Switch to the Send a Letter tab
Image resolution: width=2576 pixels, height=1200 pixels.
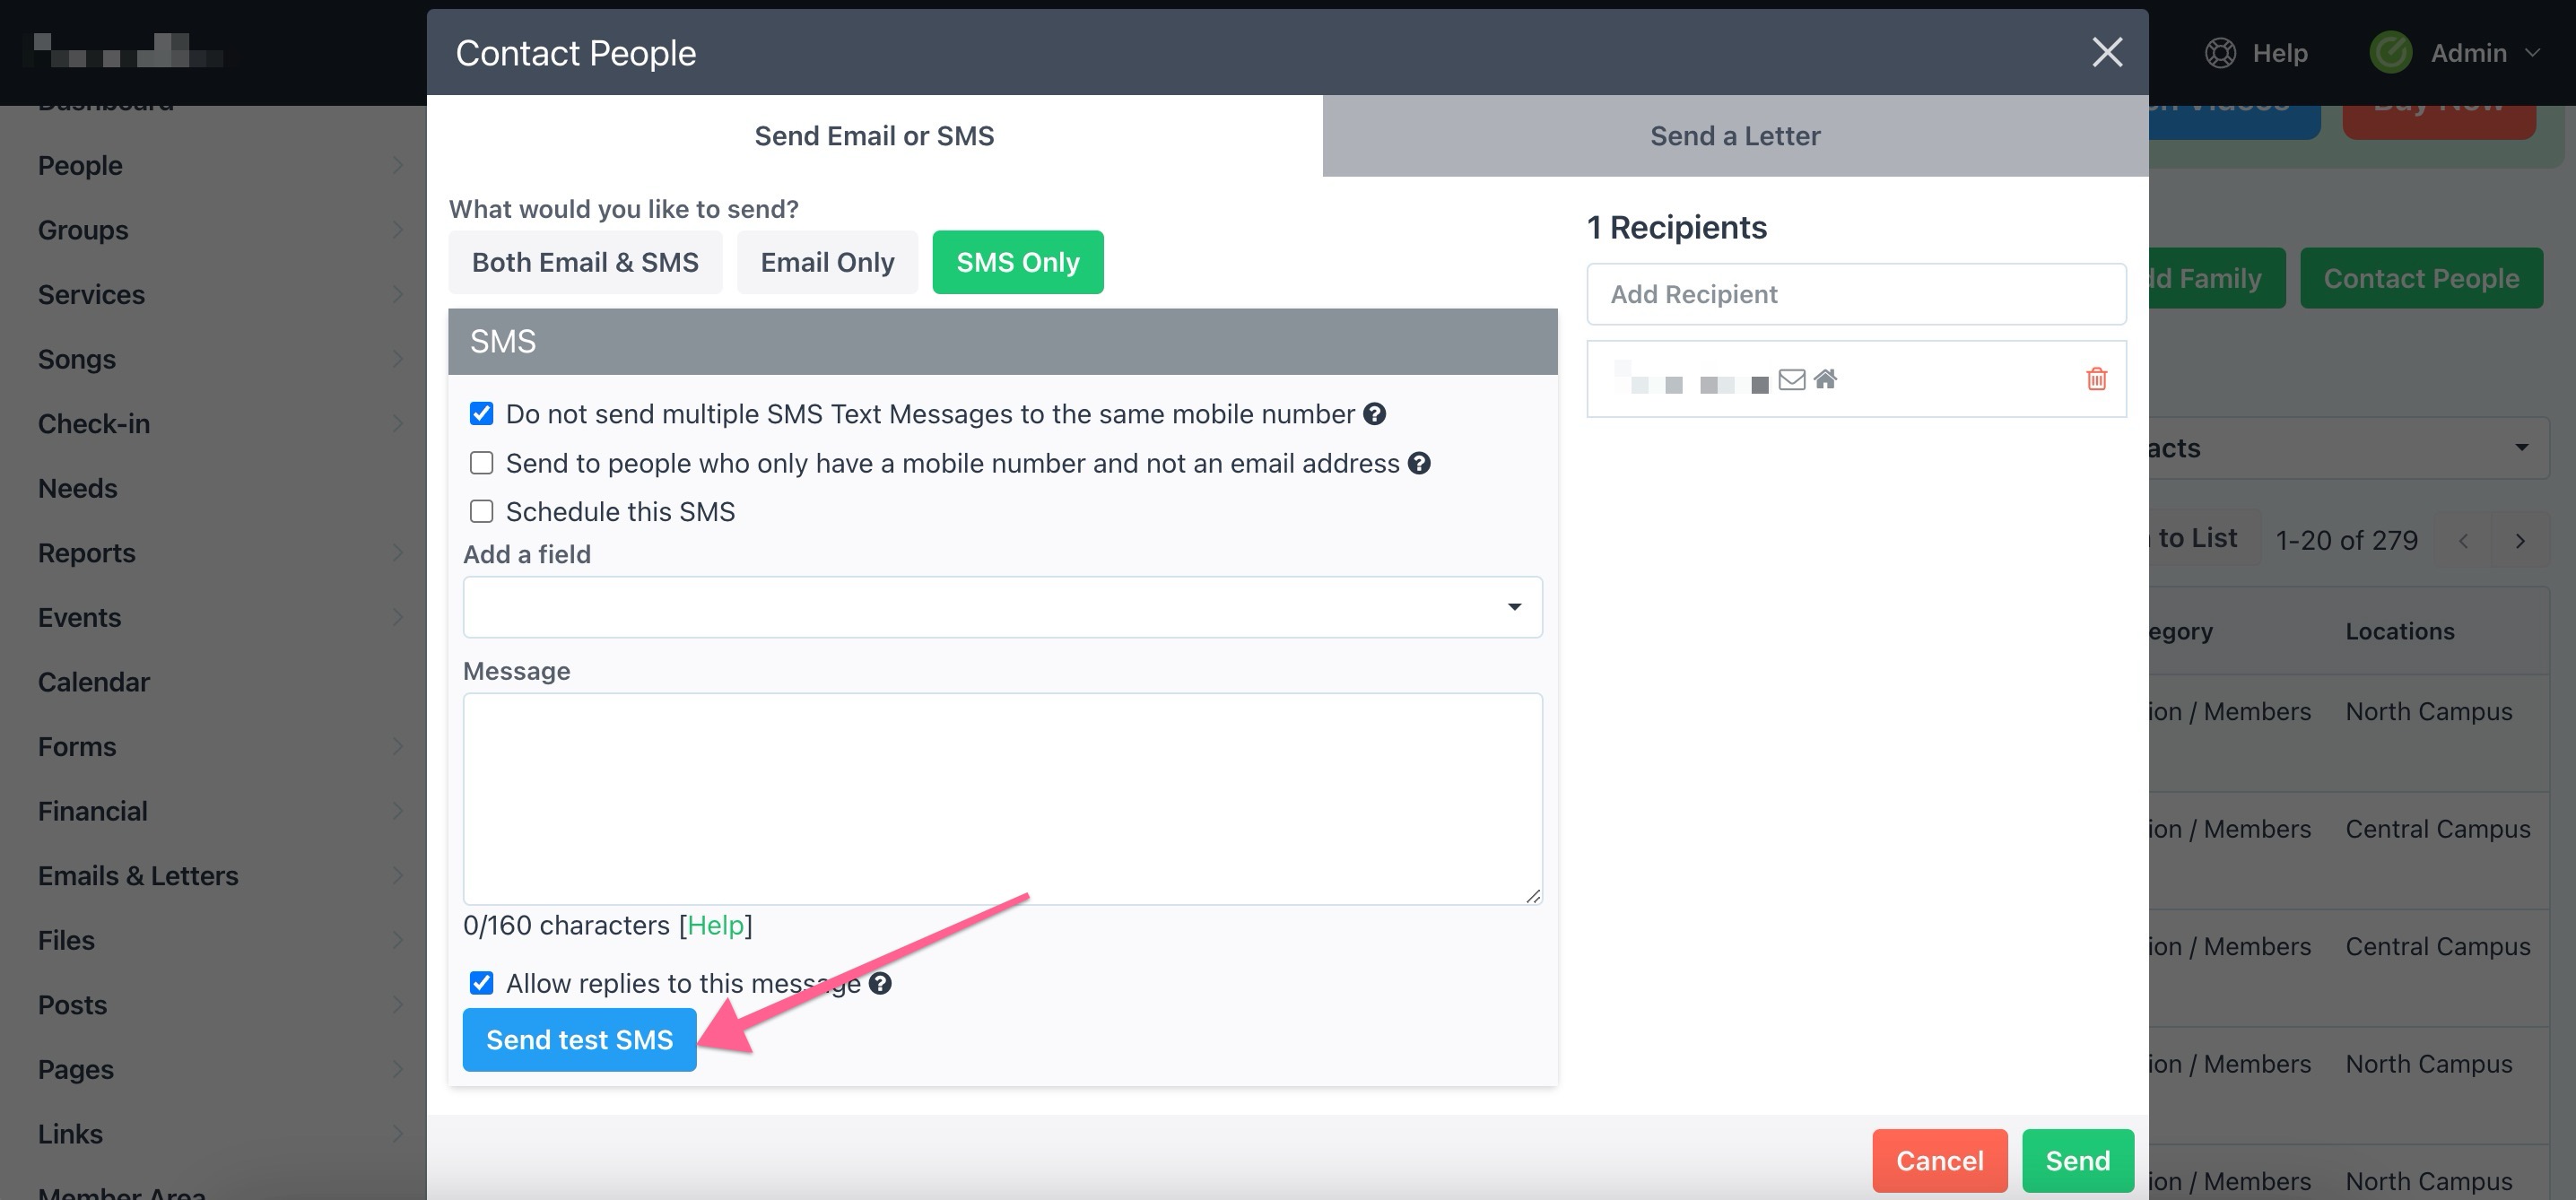[x=1734, y=135]
